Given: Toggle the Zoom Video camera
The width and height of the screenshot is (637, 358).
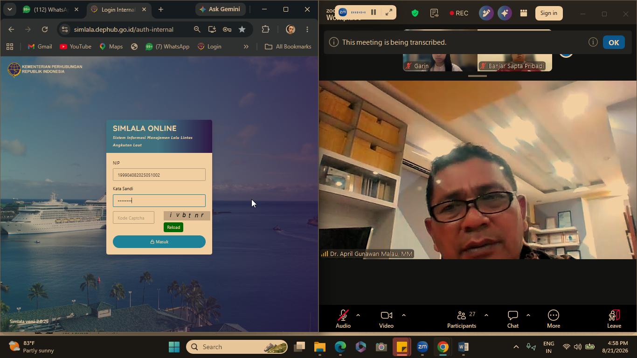Looking at the screenshot, I should point(386,319).
